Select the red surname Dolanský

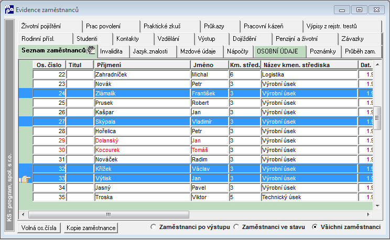(x=142, y=141)
